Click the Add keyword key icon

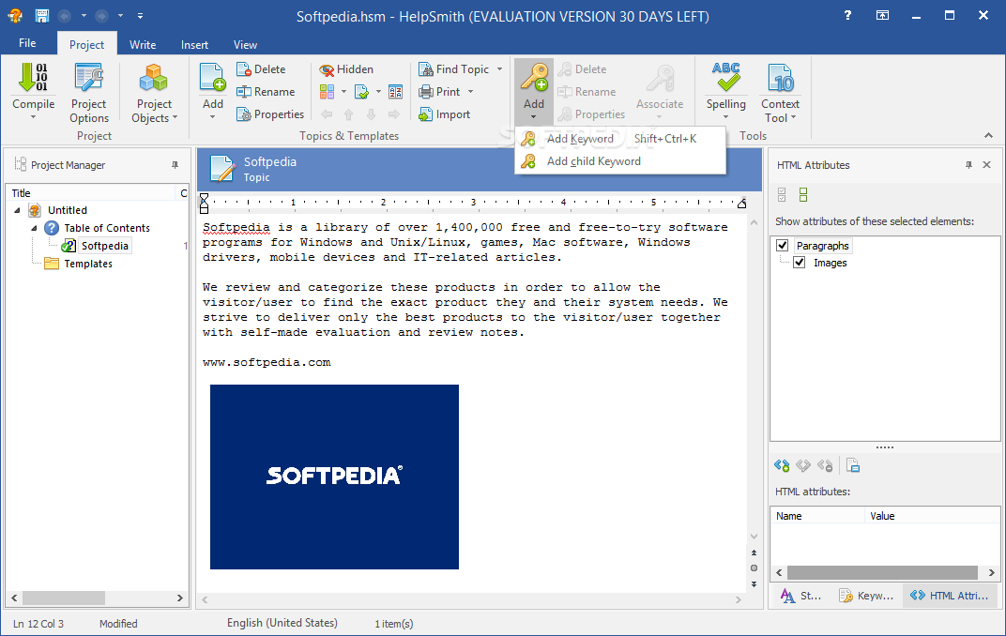coord(534,77)
